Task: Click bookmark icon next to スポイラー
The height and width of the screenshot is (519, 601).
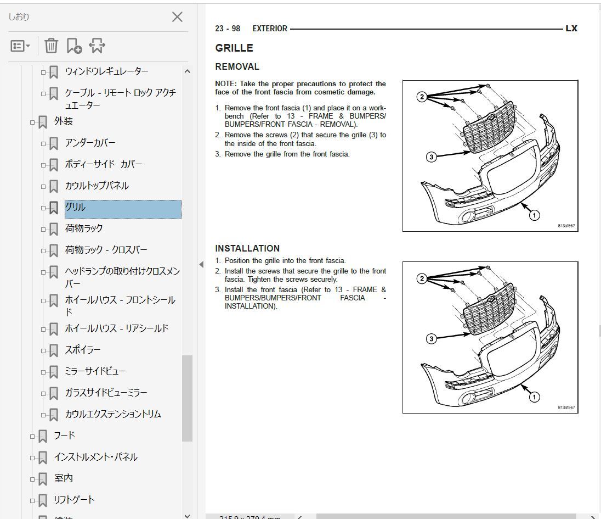Action: [x=54, y=350]
